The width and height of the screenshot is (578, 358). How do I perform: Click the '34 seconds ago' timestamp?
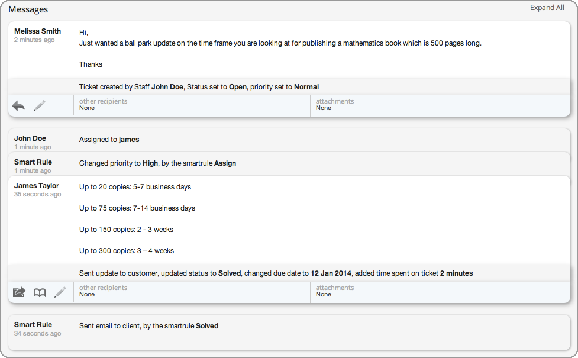tap(38, 333)
